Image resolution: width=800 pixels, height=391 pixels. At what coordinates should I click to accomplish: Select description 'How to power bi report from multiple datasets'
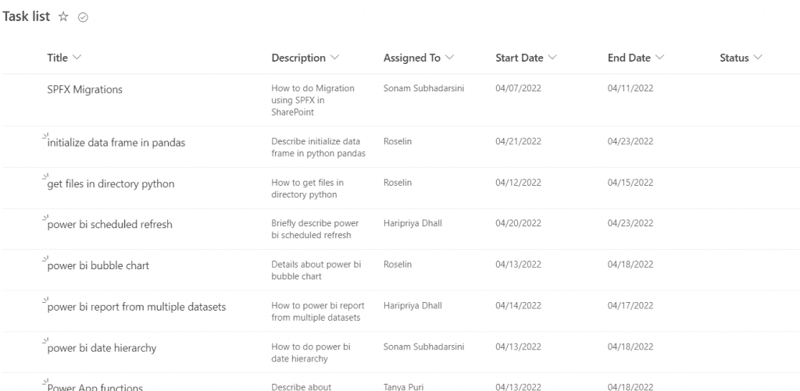(x=318, y=311)
